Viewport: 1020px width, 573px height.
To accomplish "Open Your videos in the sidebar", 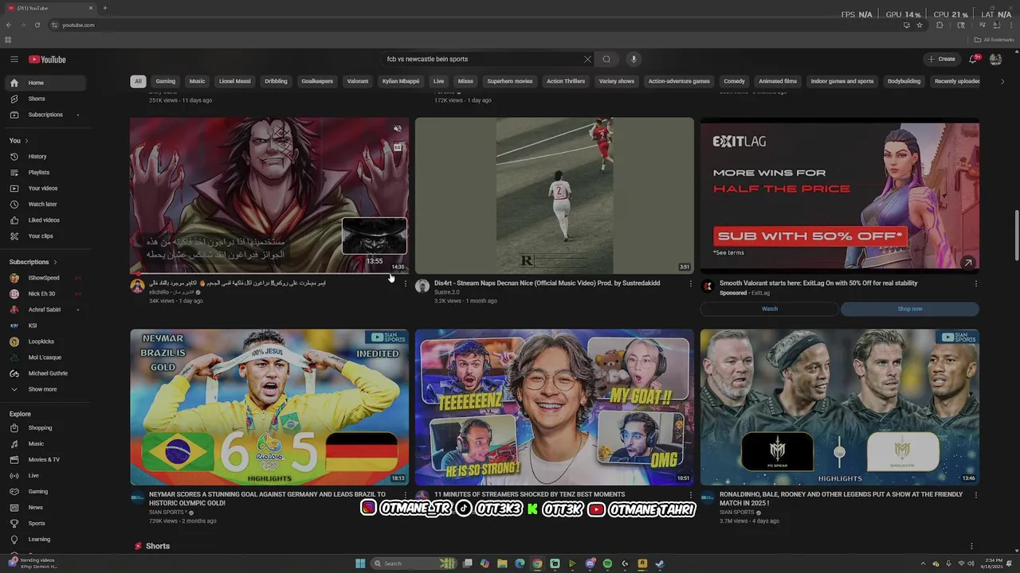I will [46, 189].
